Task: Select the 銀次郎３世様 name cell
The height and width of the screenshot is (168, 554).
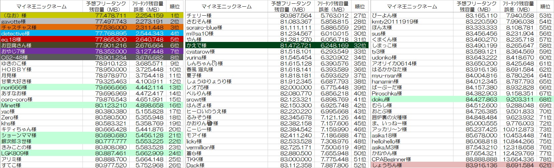Action: click(41, 141)
